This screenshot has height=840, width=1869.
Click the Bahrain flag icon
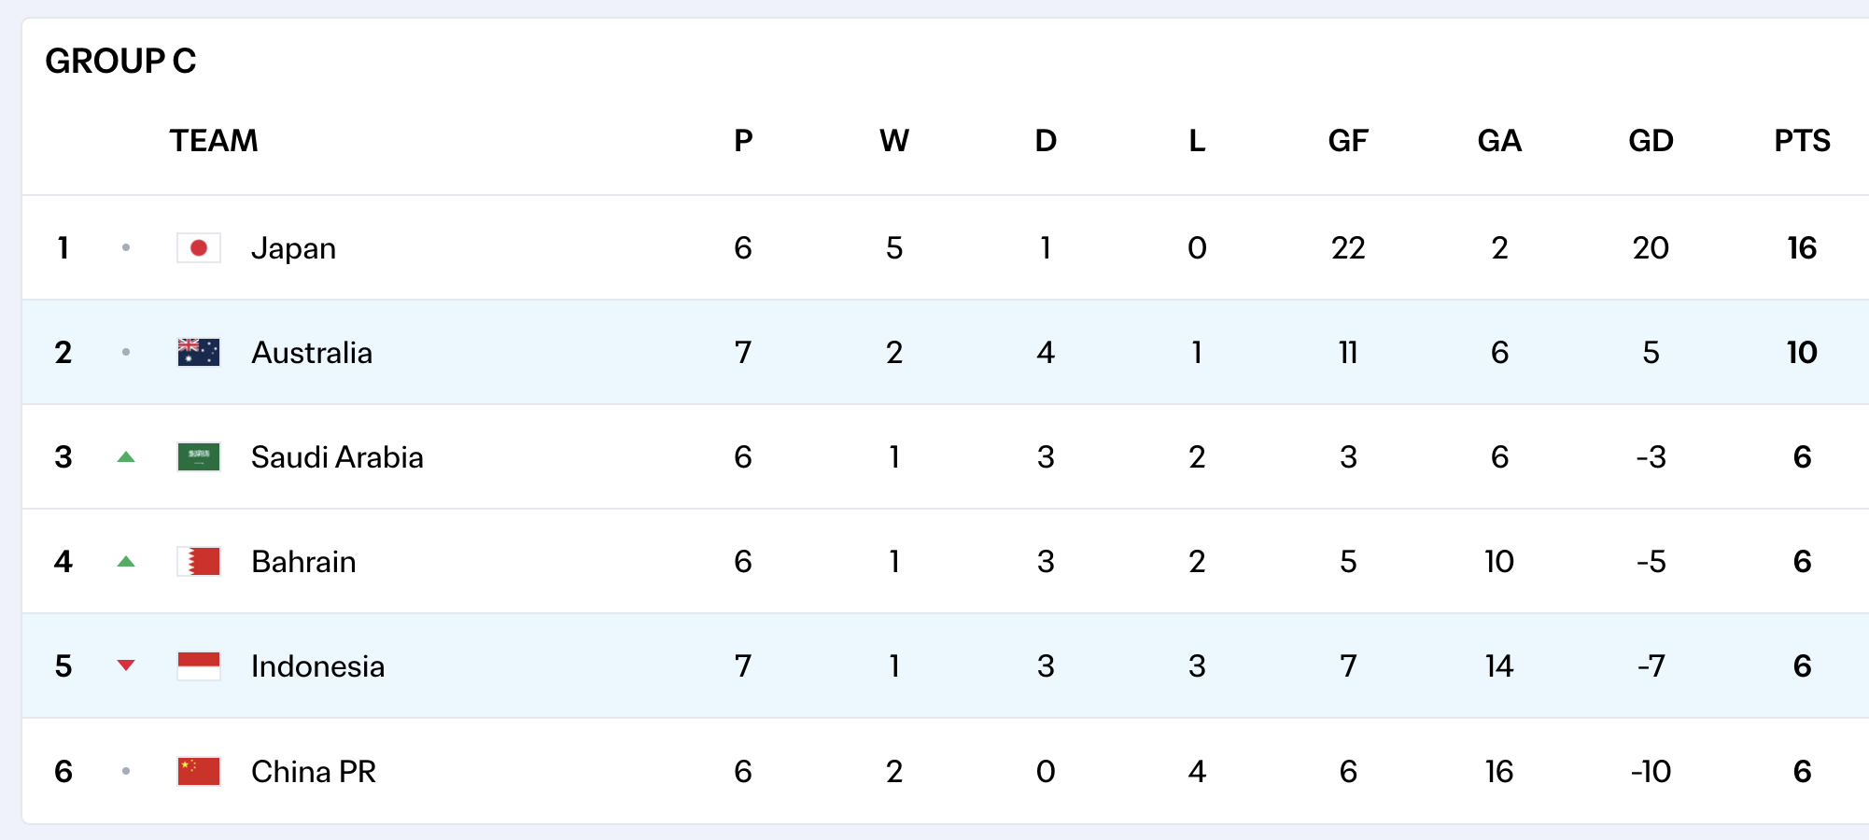pos(199,562)
